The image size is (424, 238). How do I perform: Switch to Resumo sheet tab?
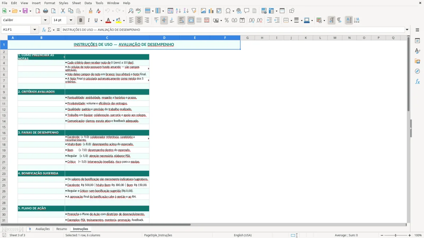pyautogui.click(x=61, y=229)
